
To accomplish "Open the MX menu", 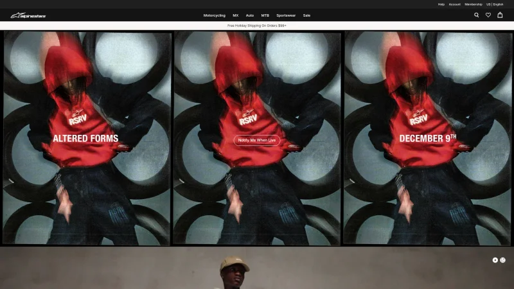I will (x=235, y=15).
